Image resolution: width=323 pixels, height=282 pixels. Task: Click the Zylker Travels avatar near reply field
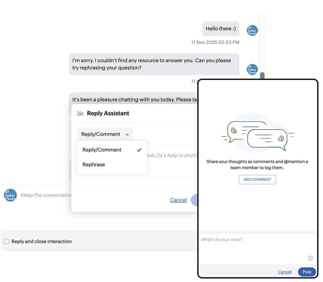tap(10, 195)
